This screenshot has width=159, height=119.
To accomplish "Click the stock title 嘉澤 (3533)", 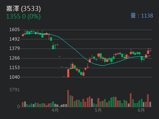I will coord(24,9).
